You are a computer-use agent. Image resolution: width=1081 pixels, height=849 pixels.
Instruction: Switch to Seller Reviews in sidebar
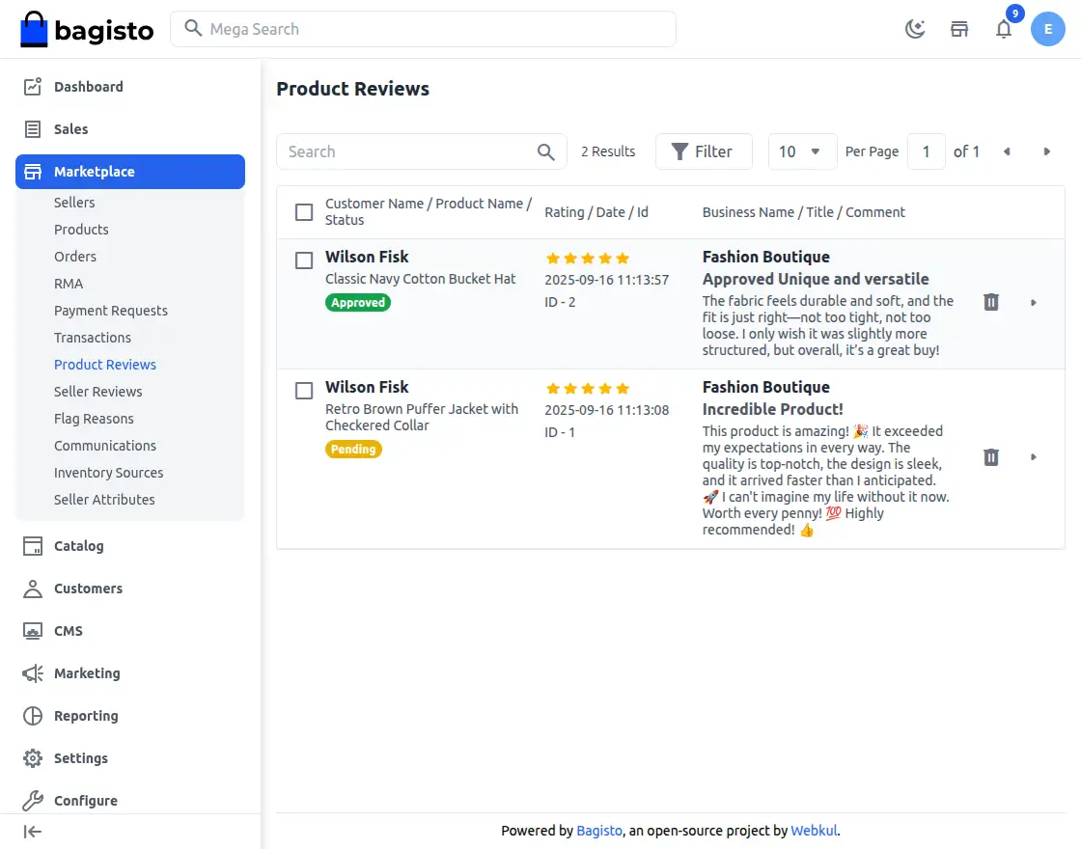tap(97, 391)
